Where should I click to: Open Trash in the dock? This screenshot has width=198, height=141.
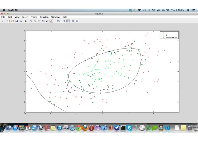tap(189, 128)
